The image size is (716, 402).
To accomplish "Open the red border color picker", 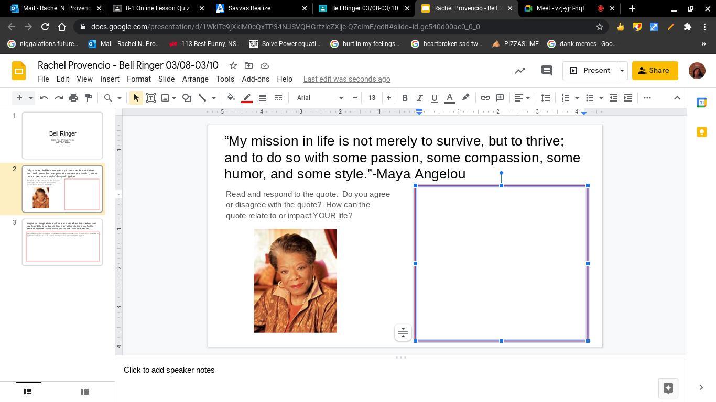I will click(247, 98).
